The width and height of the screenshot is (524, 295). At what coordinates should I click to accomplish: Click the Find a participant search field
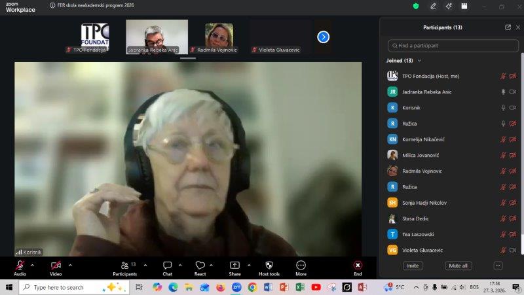point(452,46)
